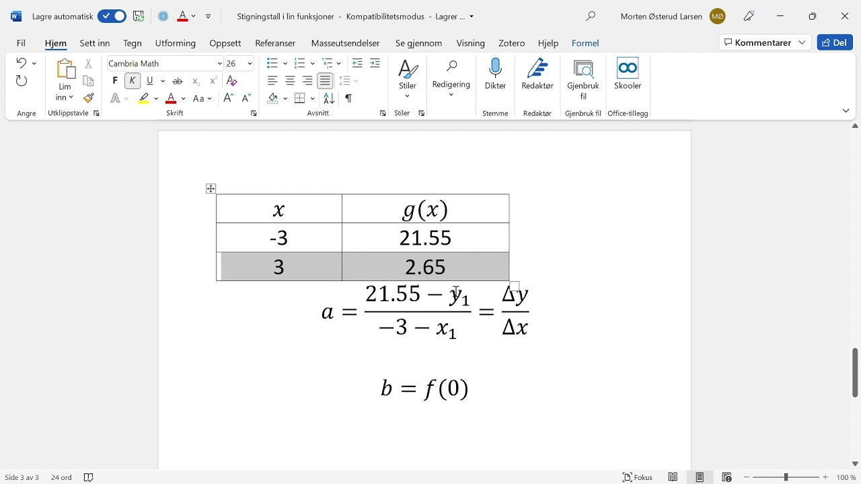Sort with the A-Z sort icon

tap(329, 98)
